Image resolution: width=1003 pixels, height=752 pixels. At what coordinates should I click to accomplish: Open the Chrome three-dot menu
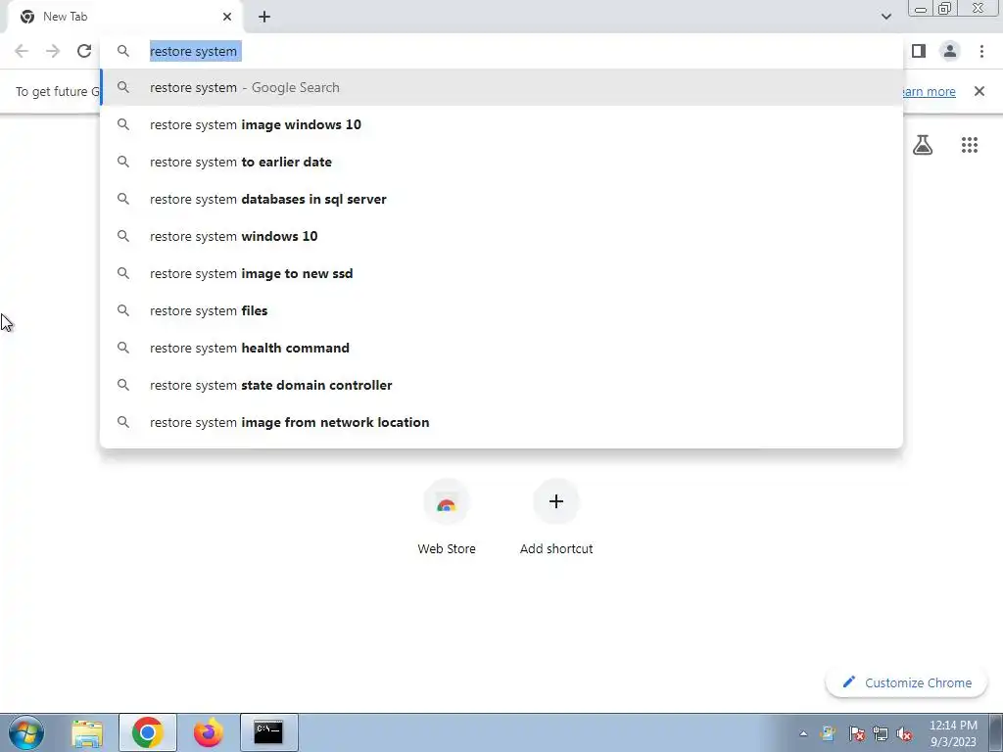click(981, 51)
